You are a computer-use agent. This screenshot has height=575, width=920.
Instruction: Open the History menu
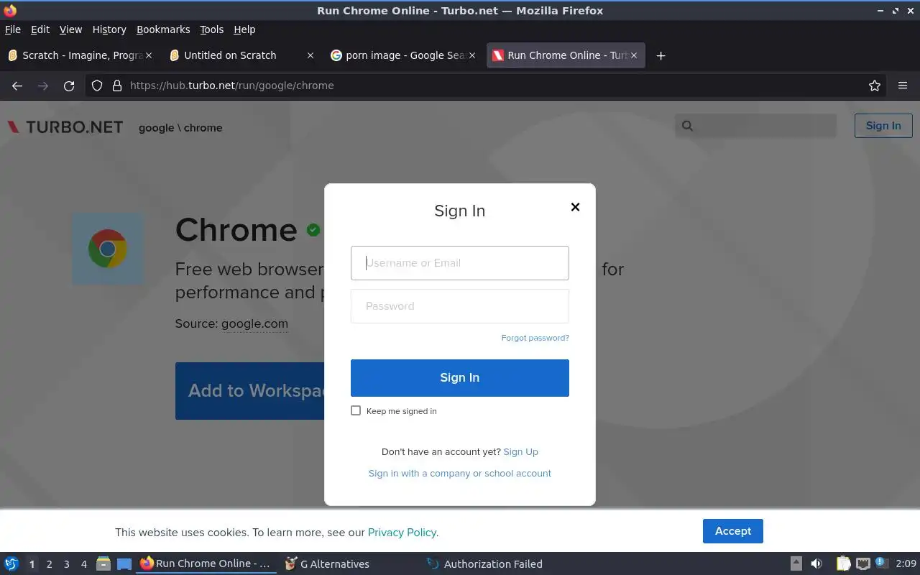(x=109, y=29)
